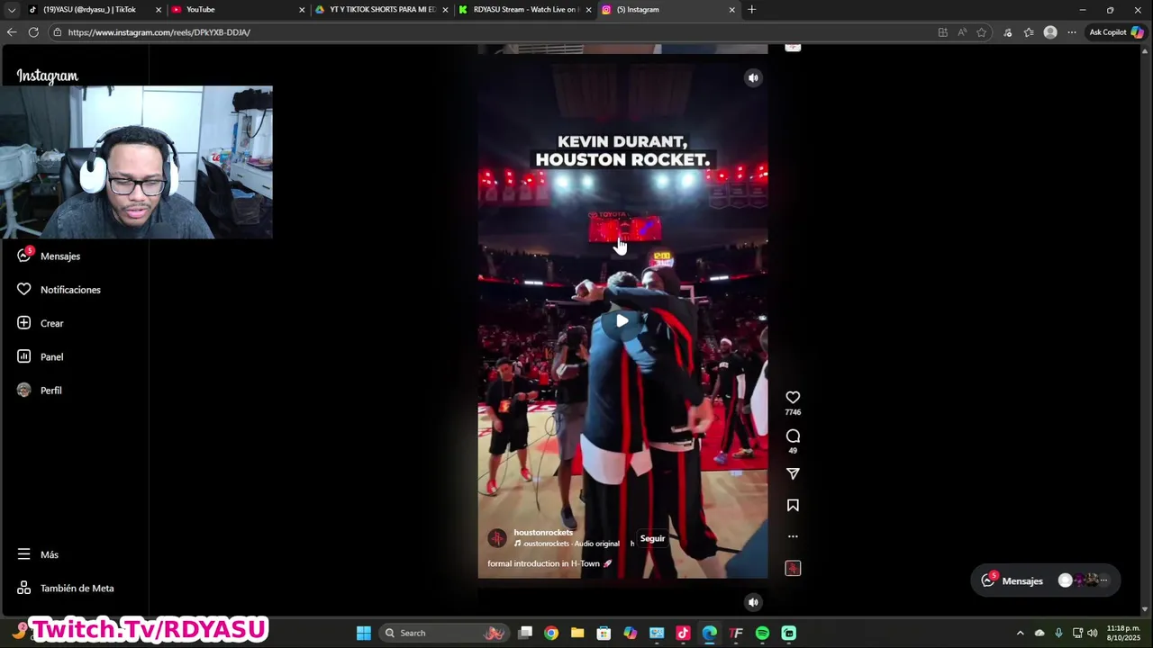Share the reel with the paper plane icon
The width and height of the screenshot is (1153, 648).
pos(793,473)
